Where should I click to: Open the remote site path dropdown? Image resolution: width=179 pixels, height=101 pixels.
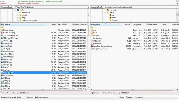point(178,7)
